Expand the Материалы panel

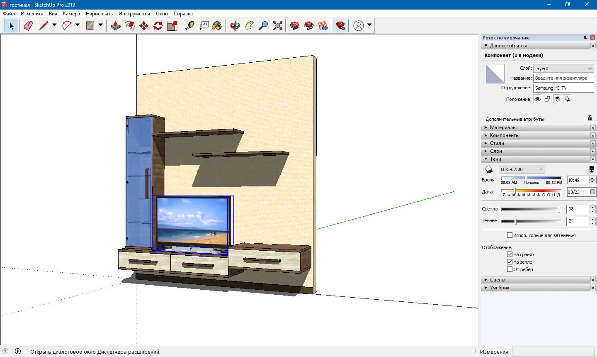pyautogui.click(x=538, y=127)
